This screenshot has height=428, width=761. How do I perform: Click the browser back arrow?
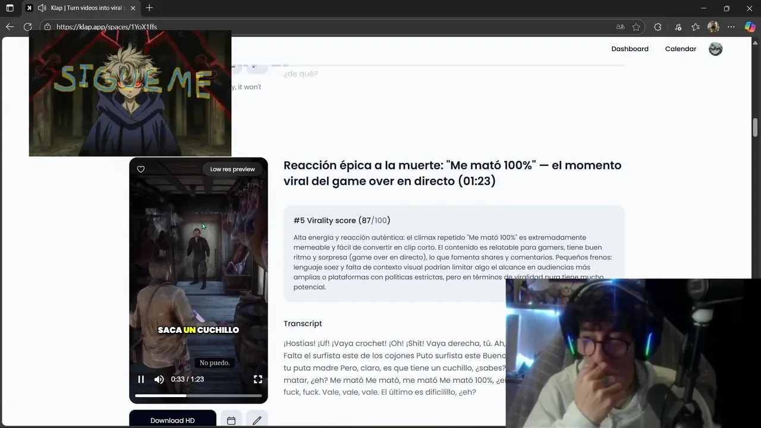click(10, 27)
